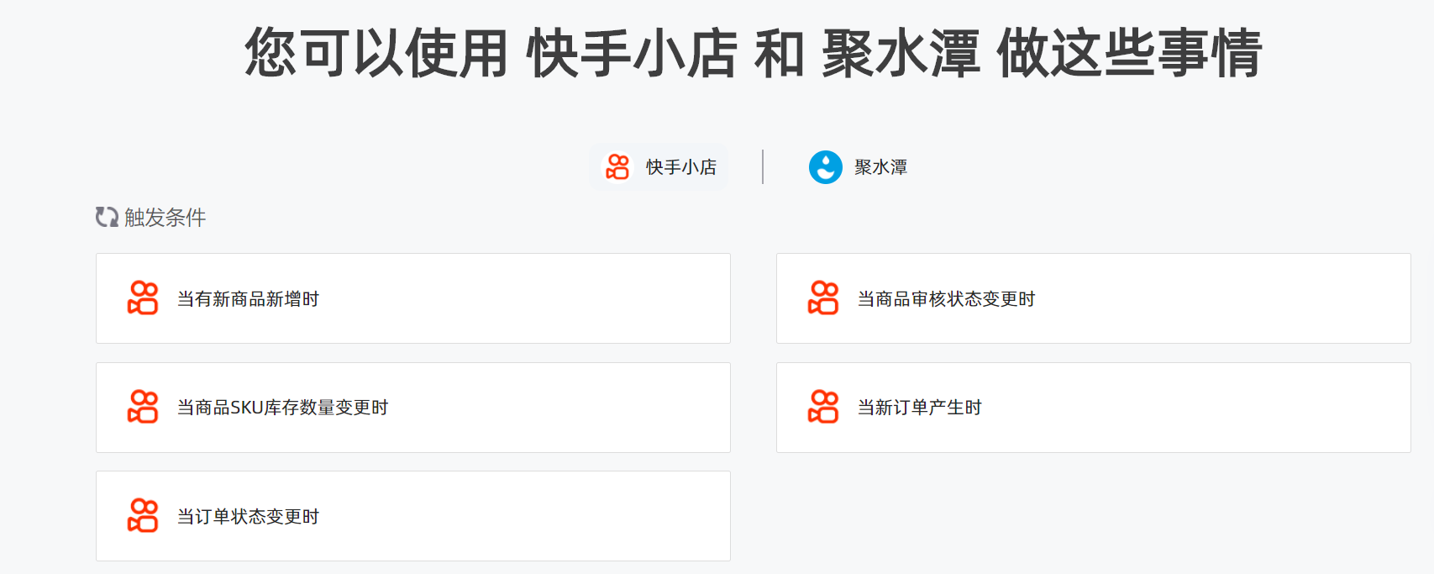
Task: Click the icon on the 当订单状态变更时 card
Action: click(x=143, y=516)
